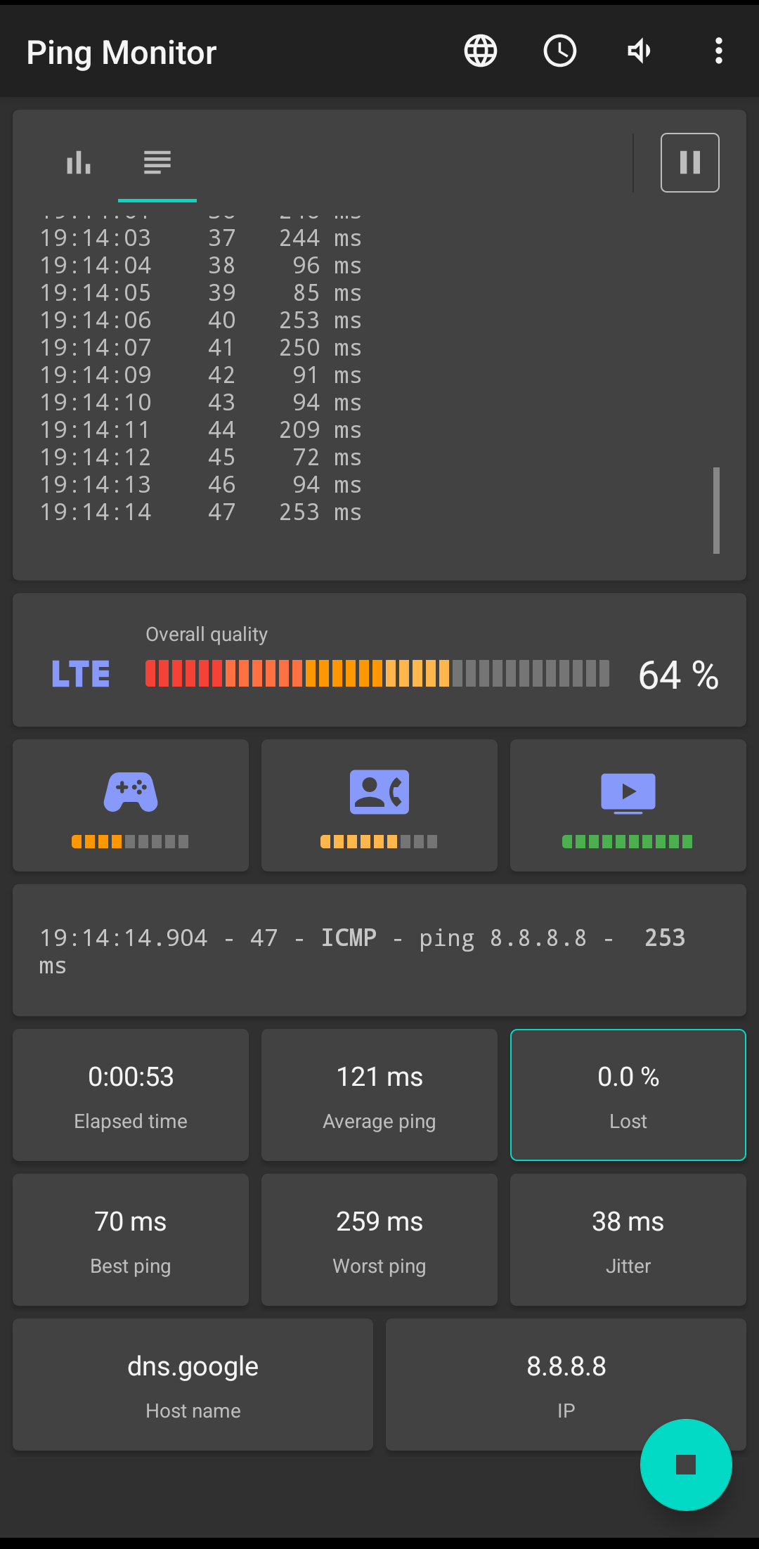Screen dimensions: 759x1549
Task: Stop pinging with the teal stop button
Action: tap(686, 1465)
